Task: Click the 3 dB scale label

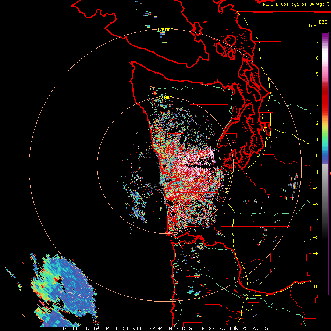Action: [x=317, y=107]
